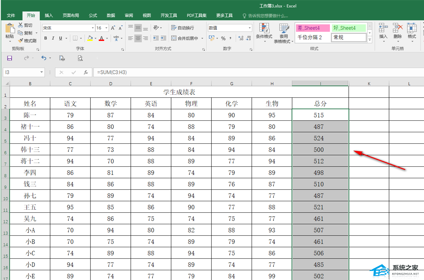This screenshot has height=280, width=424.
Task: Expand the number format dropdown (数值)
Action: pos(250,28)
